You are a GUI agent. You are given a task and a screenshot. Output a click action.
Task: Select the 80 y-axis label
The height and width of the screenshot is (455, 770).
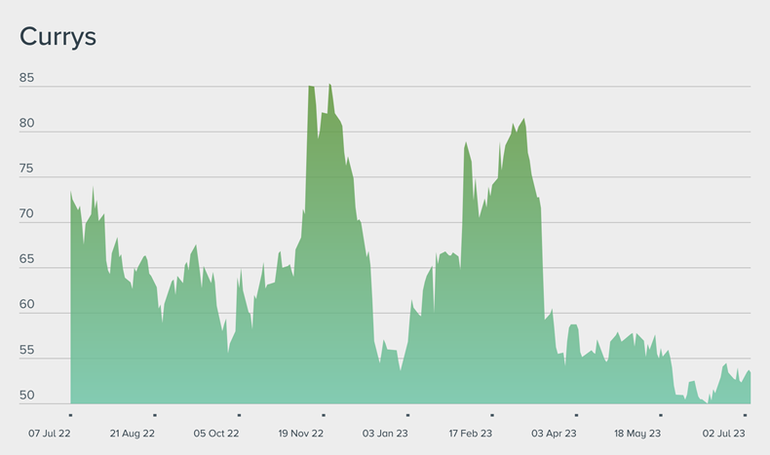26,124
